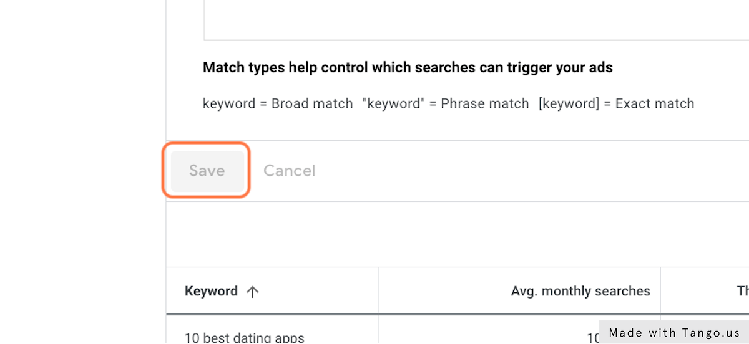Click the partially visible third column header
Viewport: 749px width, 344px height.
coord(742,291)
